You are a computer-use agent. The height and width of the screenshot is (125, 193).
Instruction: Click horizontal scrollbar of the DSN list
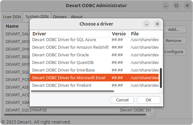(x=75, y=115)
